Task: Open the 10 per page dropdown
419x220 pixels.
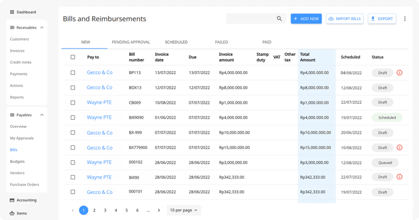Action: click(x=183, y=210)
